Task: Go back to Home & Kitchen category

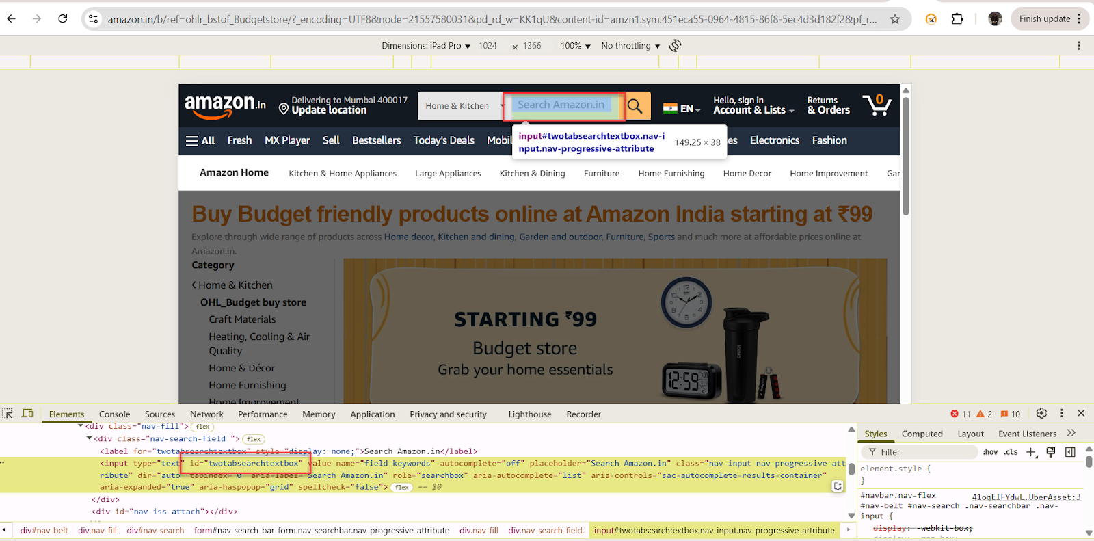Action: [x=232, y=285]
